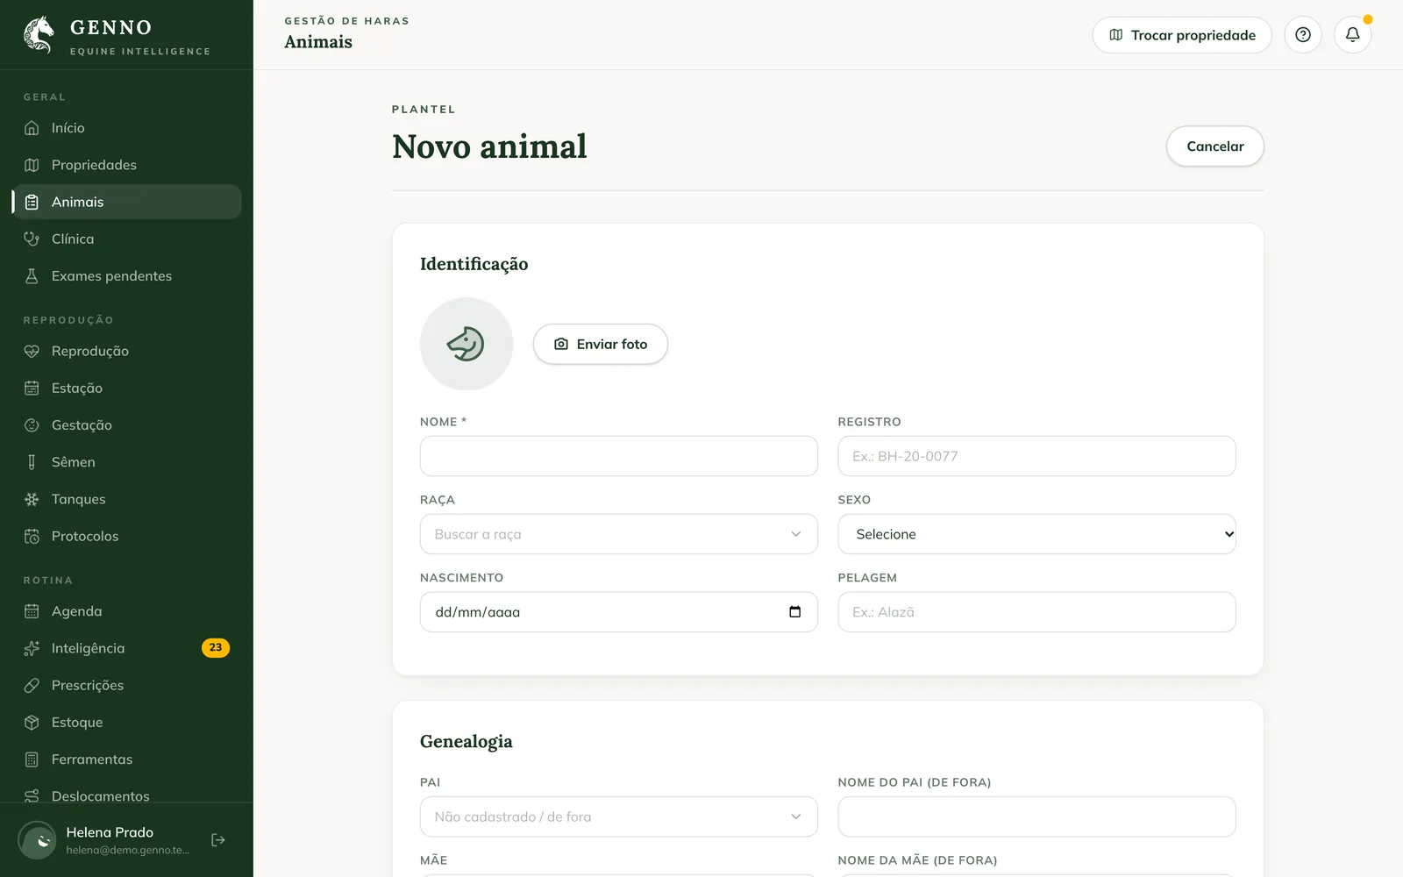The height and width of the screenshot is (877, 1403).
Task: Open Gestação menu item
Action: pyautogui.click(x=127, y=425)
